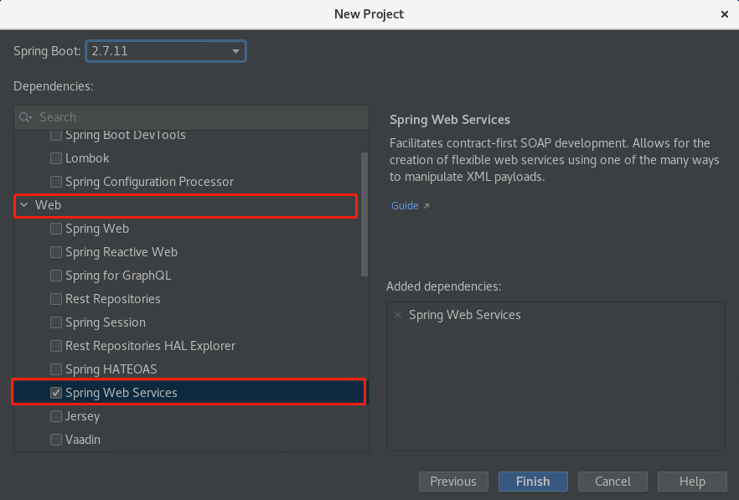This screenshot has height=500, width=739.
Task: Tick the Rest Repositories checkbox
Action: pos(56,299)
